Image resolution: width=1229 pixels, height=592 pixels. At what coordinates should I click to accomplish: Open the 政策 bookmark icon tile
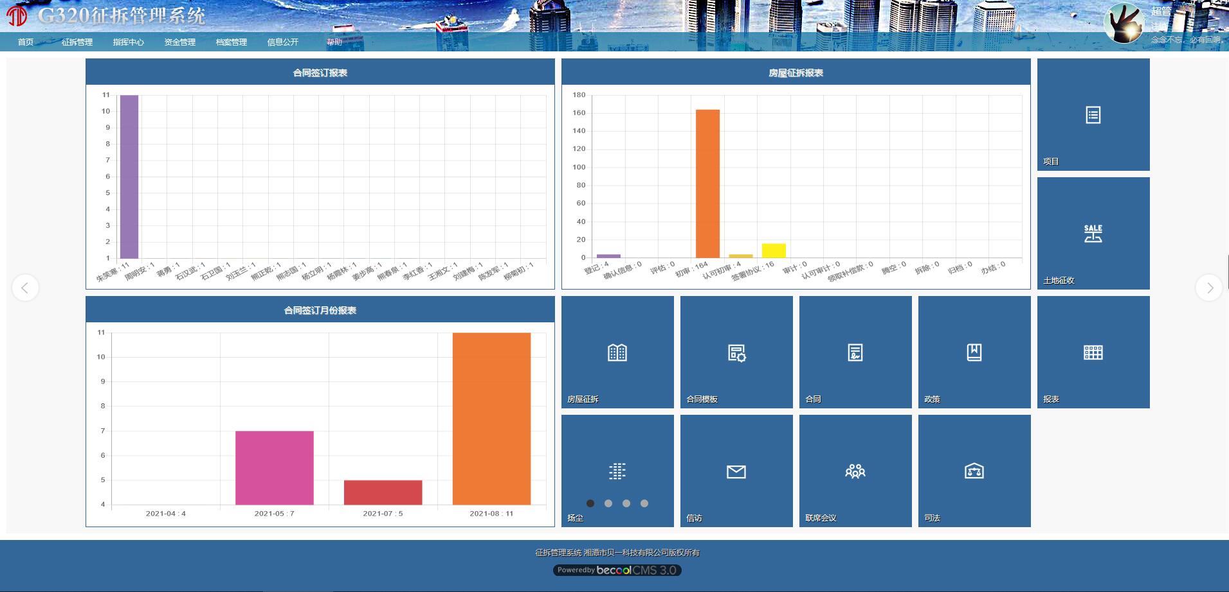tap(974, 353)
